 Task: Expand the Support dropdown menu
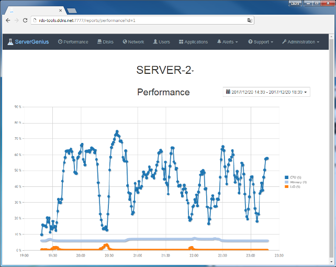[x=261, y=42]
